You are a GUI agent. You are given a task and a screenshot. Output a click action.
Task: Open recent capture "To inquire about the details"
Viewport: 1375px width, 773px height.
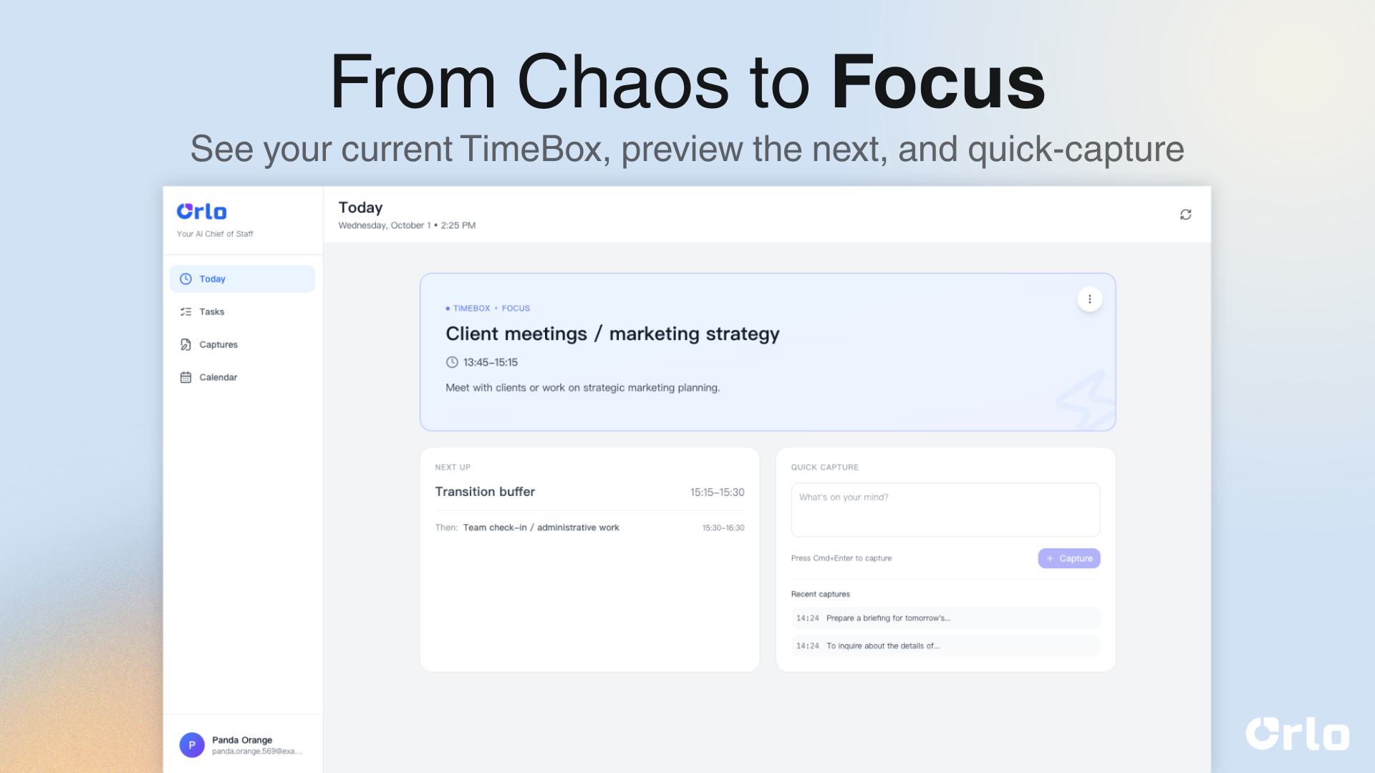(945, 646)
